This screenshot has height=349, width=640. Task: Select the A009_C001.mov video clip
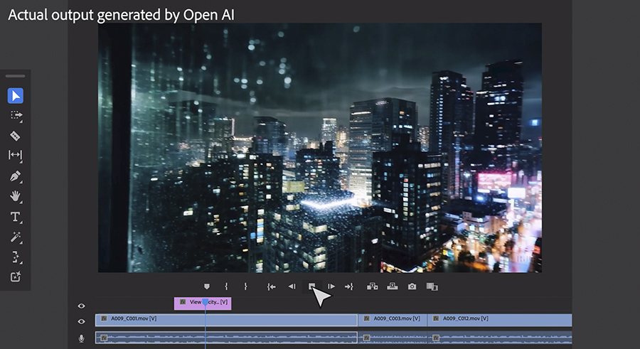[227, 320]
